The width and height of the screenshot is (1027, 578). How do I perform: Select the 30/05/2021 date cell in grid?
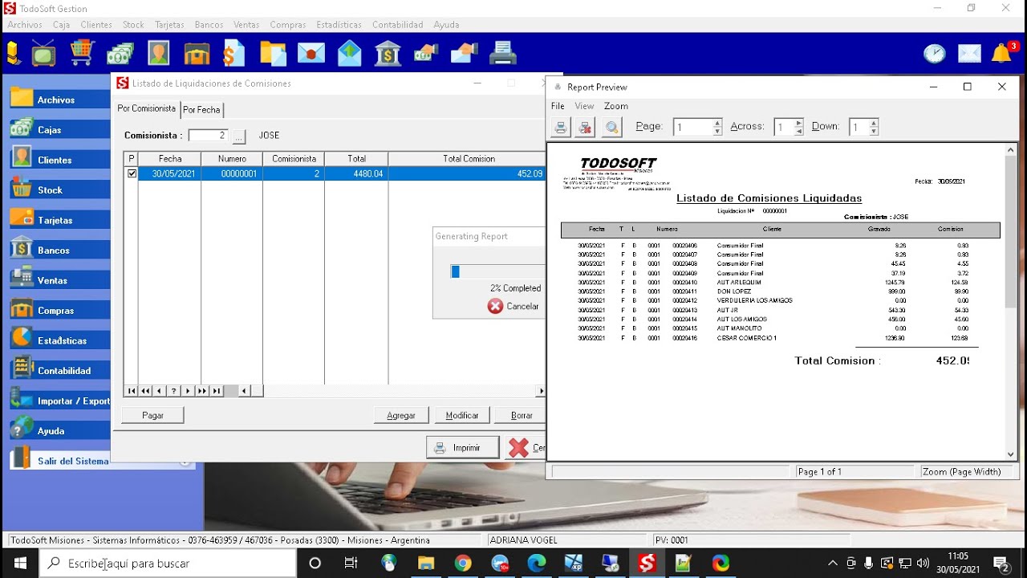(169, 173)
